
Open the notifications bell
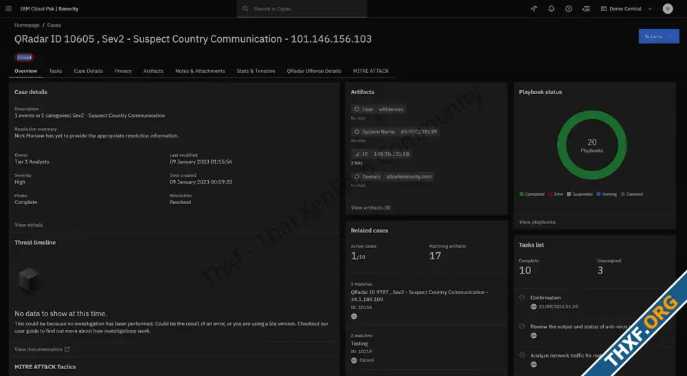(x=551, y=8)
